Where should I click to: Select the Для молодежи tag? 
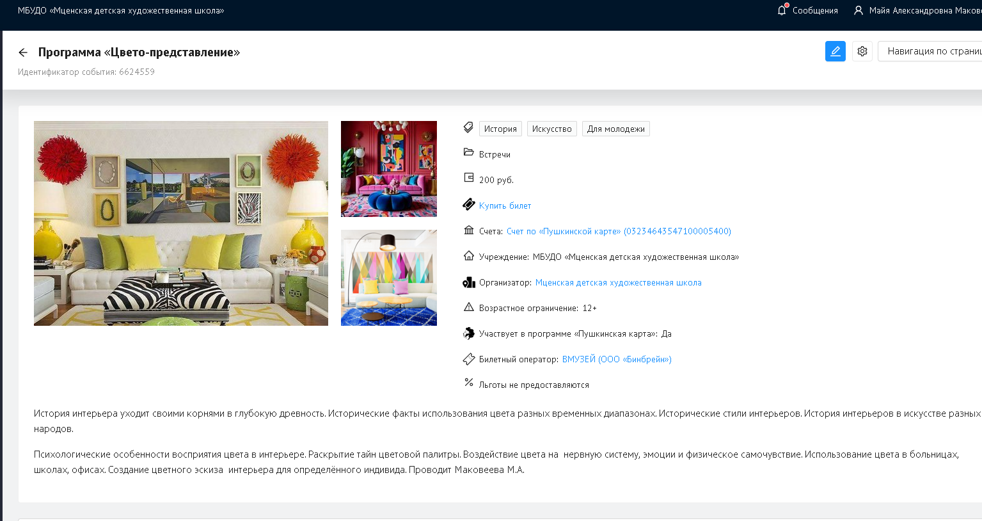click(x=615, y=129)
